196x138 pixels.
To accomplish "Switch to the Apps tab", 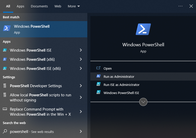I will point(20,6).
